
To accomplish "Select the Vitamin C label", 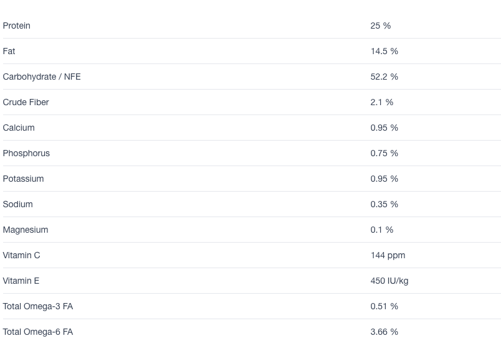I will tap(22, 255).
